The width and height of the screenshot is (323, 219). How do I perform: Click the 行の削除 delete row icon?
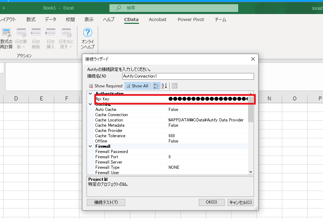pos(36,33)
